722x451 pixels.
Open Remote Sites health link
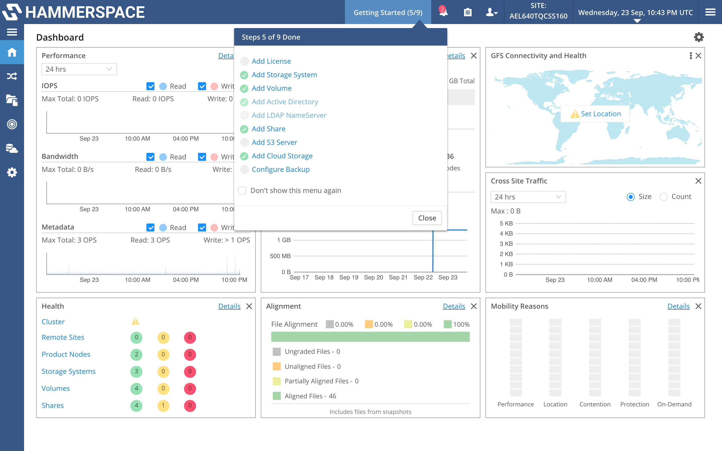click(x=63, y=337)
